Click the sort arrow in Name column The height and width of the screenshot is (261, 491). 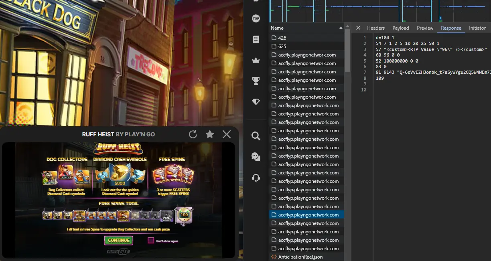point(341,28)
